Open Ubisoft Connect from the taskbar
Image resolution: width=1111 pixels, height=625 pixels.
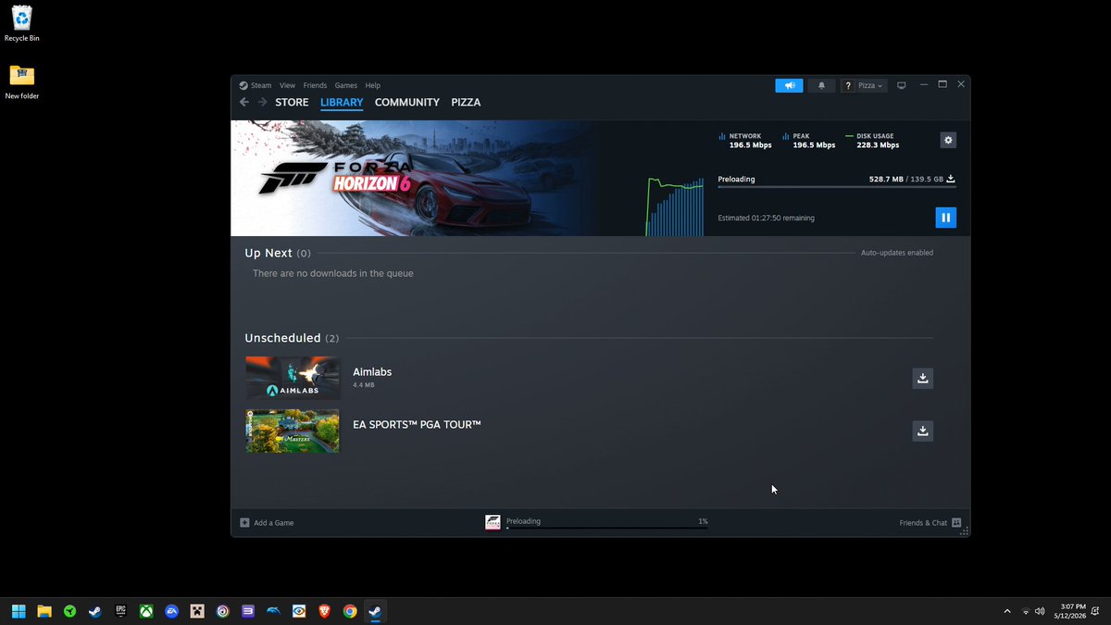point(222,611)
